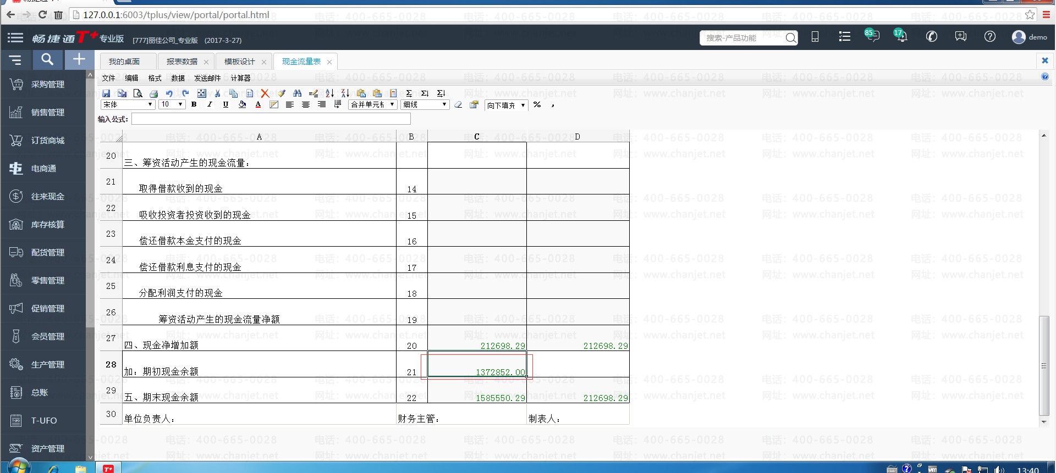The image size is (1056, 473).
Task: Cut the selection with the scissors icon
Action: 218,93
